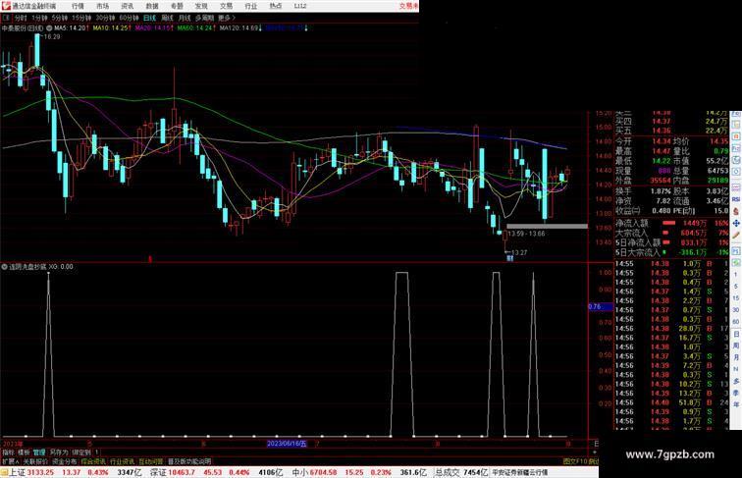Click the round settings icon beside MA5
Image resolution: width=742 pixels, height=478 pixels.
(49, 28)
